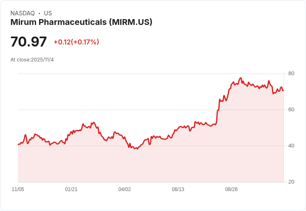Screen dimensions: 306x211
Task: Click the +0.12(+0.17%) price change
Action: 76,42
